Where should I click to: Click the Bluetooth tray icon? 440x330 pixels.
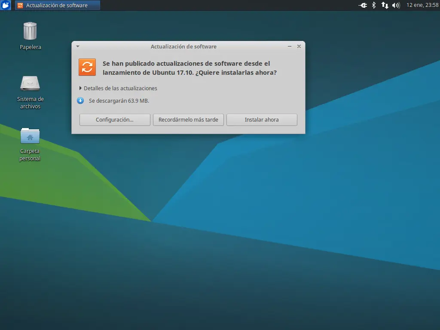pos(374,5)
